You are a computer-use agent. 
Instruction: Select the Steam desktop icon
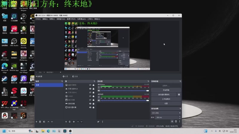[4, 80]
